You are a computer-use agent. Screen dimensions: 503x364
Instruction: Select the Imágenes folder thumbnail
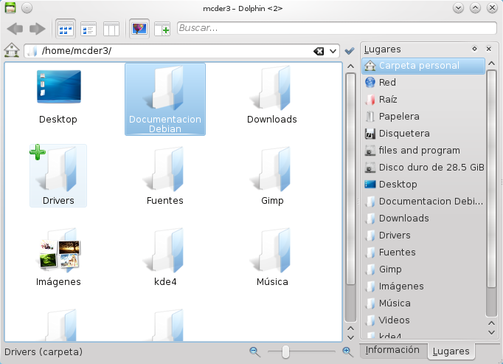58,250
